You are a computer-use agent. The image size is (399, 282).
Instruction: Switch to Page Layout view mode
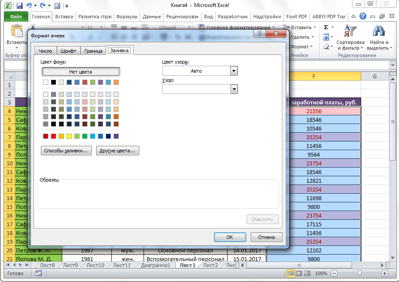pyautogui.click(x=299, y=273)
